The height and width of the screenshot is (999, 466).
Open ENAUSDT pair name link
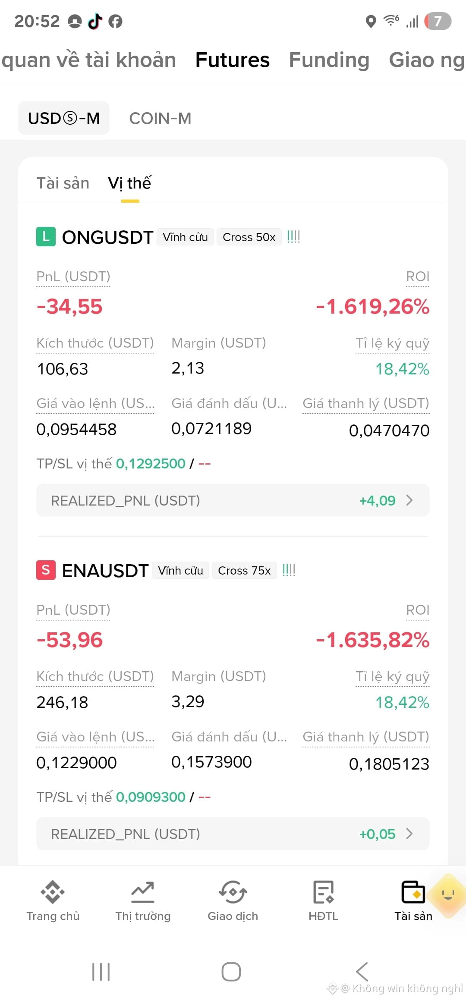click(105, 571)
